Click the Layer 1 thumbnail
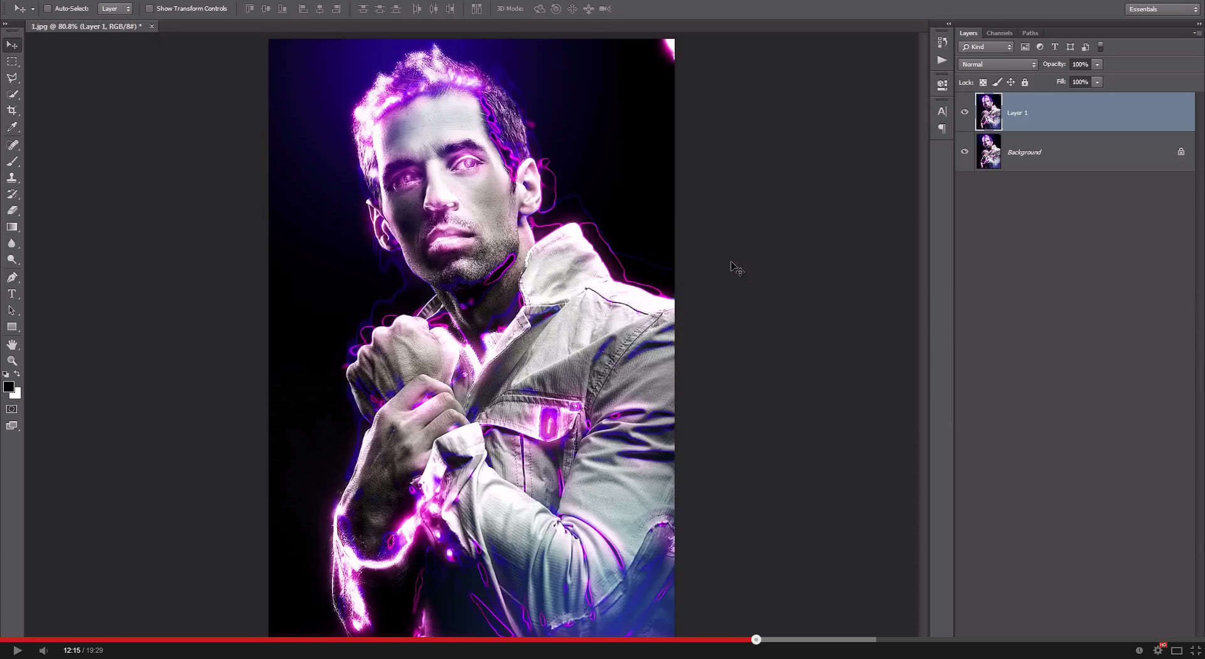The height and width of the screenshot is (659, 1205). (988, 112)
